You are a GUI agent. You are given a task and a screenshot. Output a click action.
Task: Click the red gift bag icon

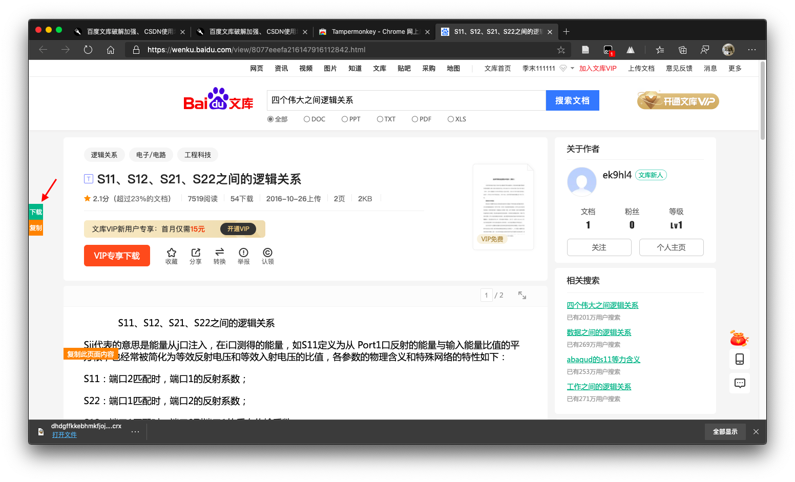click(739, 339)
